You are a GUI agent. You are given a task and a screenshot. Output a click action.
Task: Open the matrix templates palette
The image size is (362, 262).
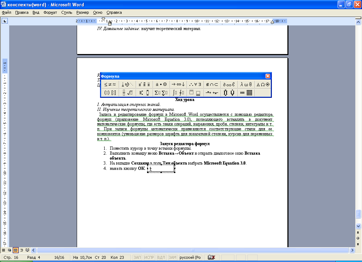[246, 93]
